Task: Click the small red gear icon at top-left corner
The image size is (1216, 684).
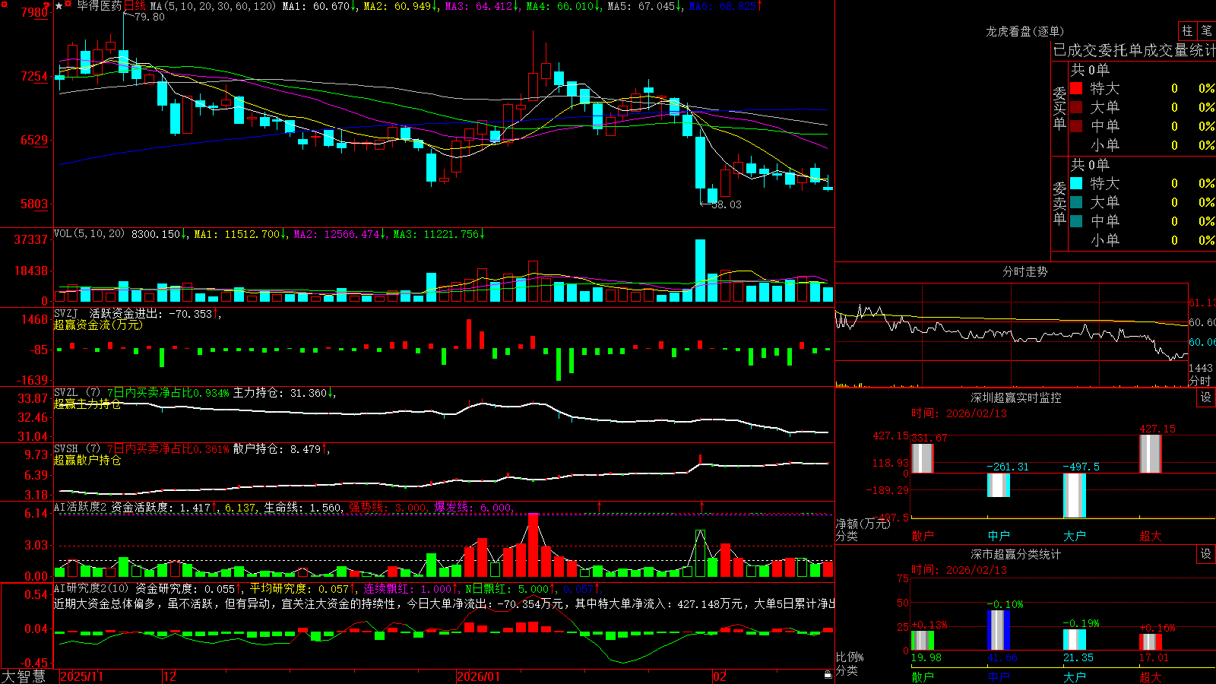Action: coord(5,5)
